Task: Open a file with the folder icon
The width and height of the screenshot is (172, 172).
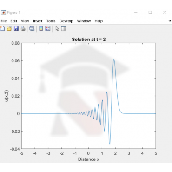Action: [x=9, y=28]
